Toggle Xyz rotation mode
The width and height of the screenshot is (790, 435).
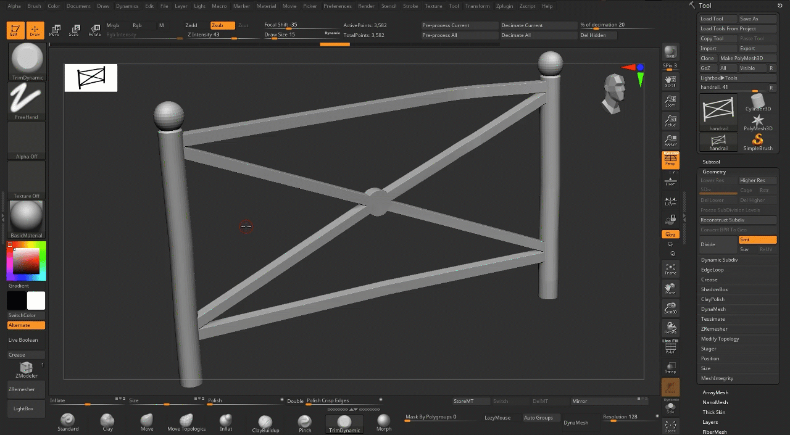click(670, 234)
